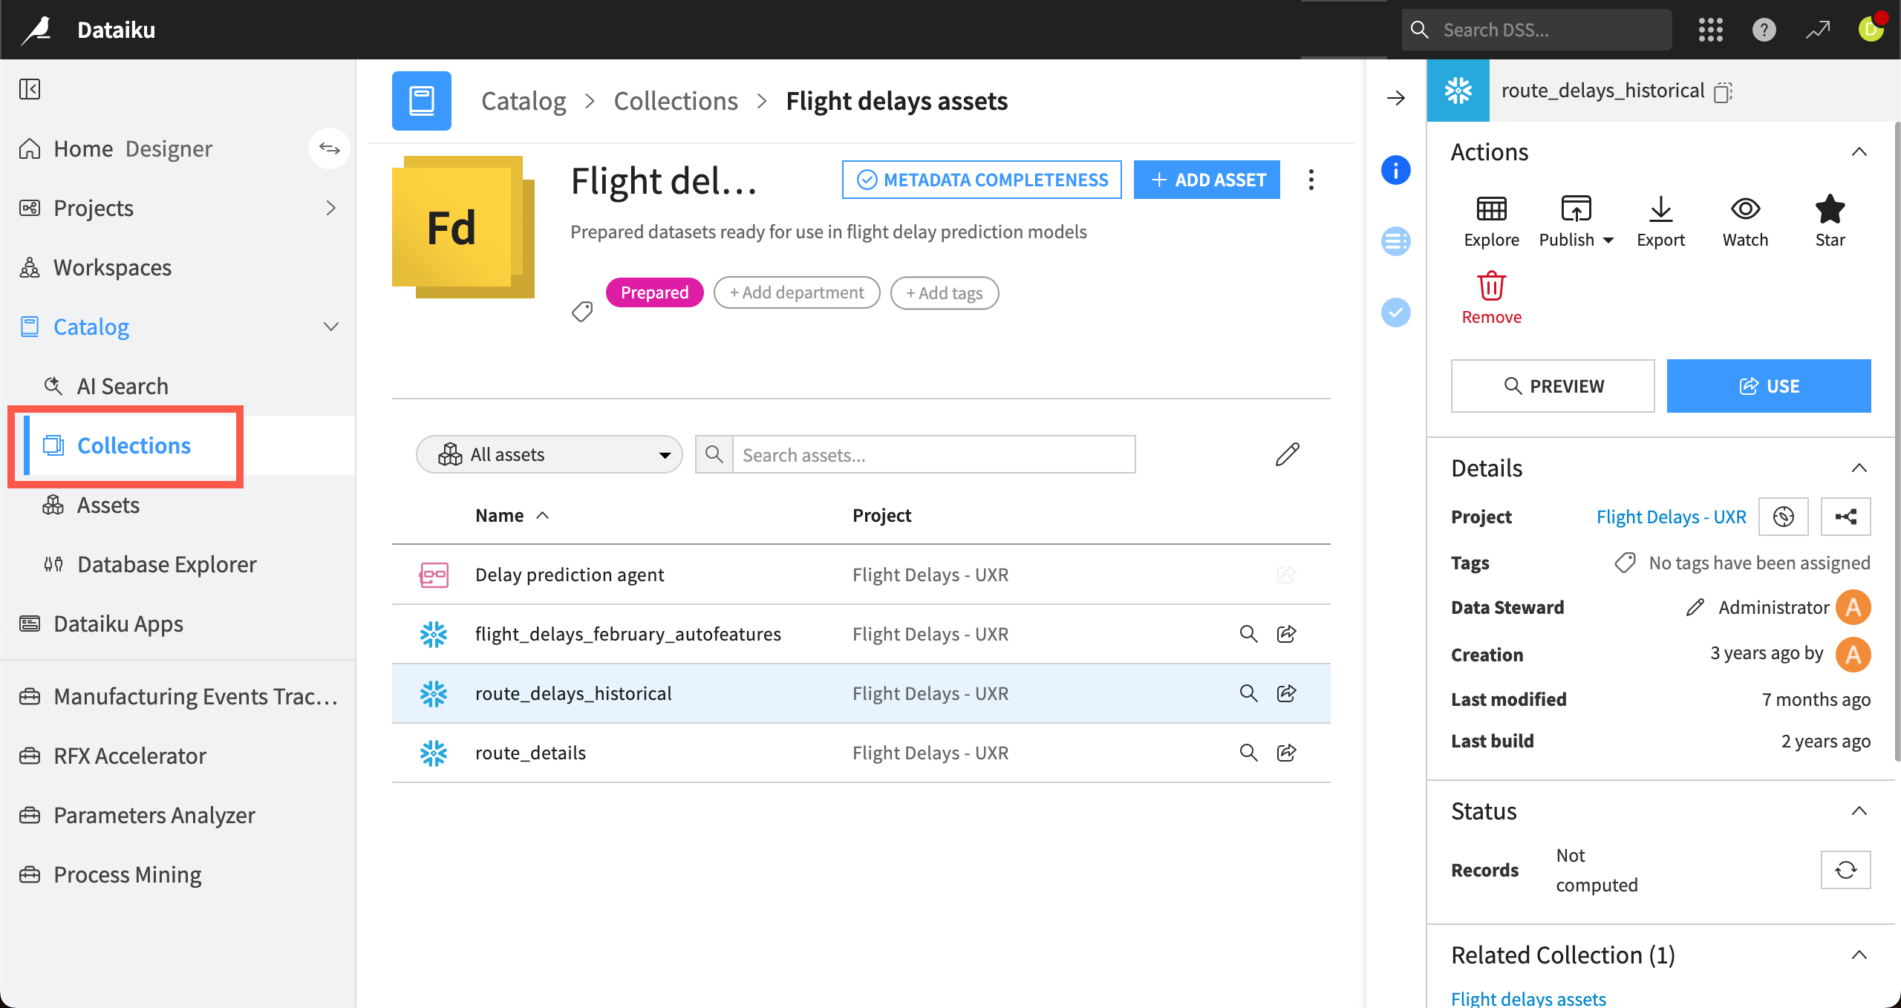1901x1008 pixels.
Task: Open Parameters Analyzer app
Action: tap(154, 815)
